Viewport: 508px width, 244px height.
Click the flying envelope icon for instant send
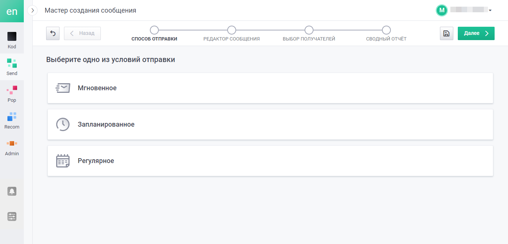[x=63, y=88]
